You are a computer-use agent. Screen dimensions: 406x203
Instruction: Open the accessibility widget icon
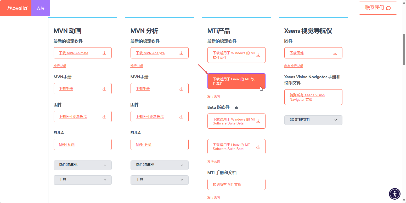click(395, 194)
